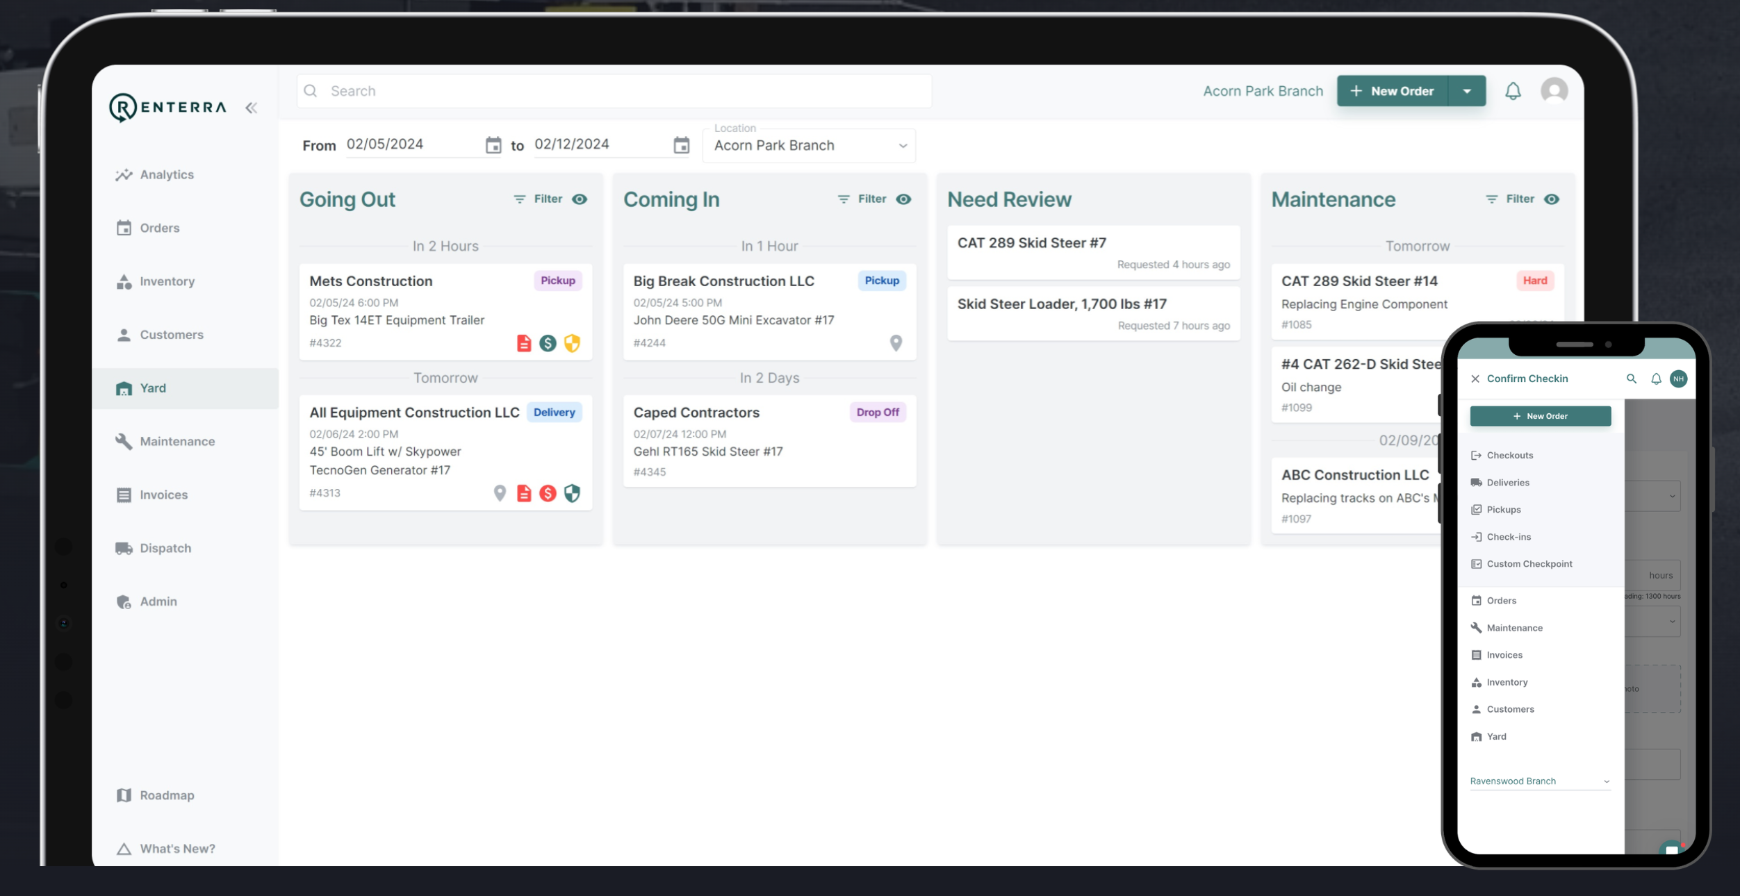
Task: Click the red dollar icon on order #4313
Action: pyautogui.click(x=548, y=493)
